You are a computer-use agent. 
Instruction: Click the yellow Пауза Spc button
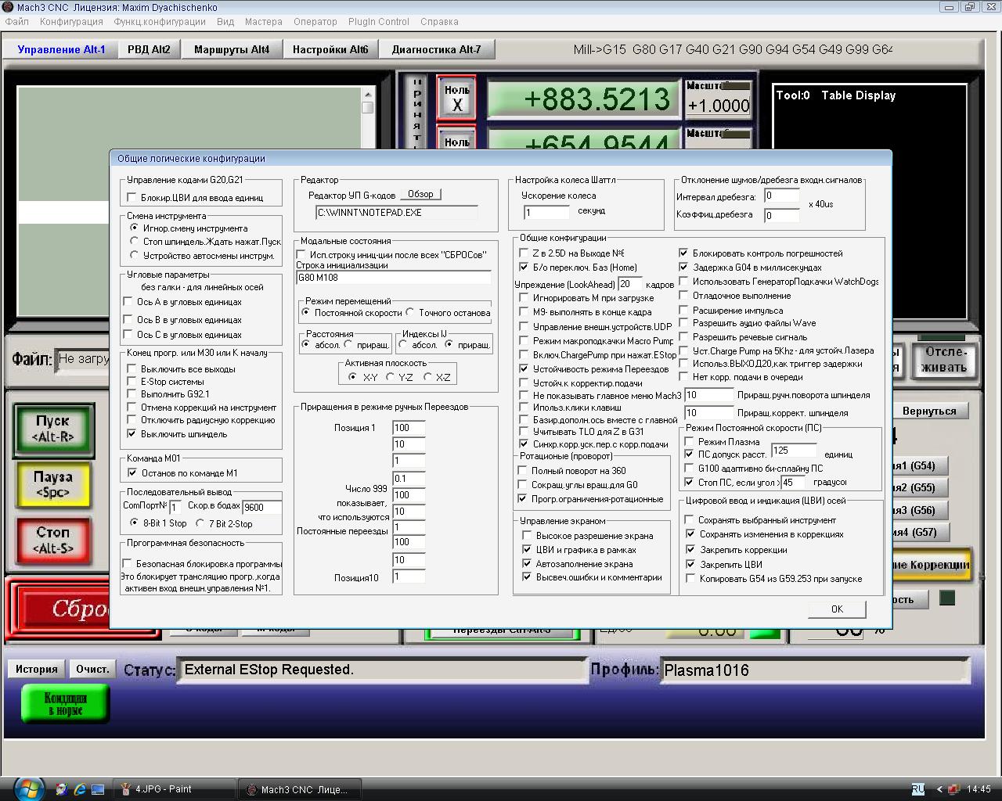[x=53, y=485]
